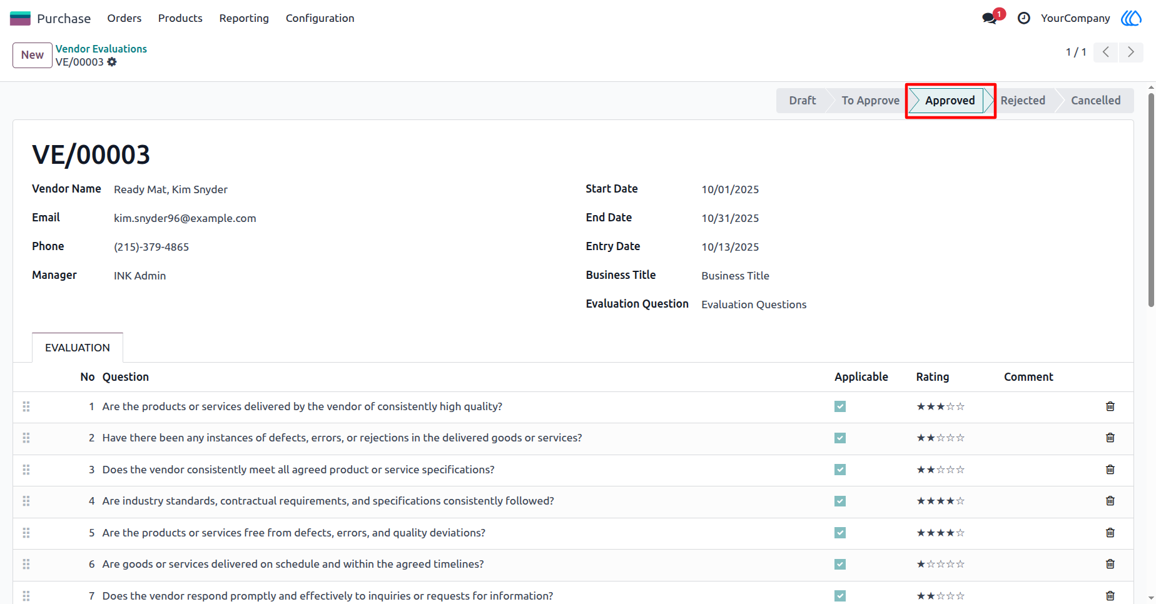Click the user avatar icon at top right
Screen dimensions: 1156x604
[1131, 18]
